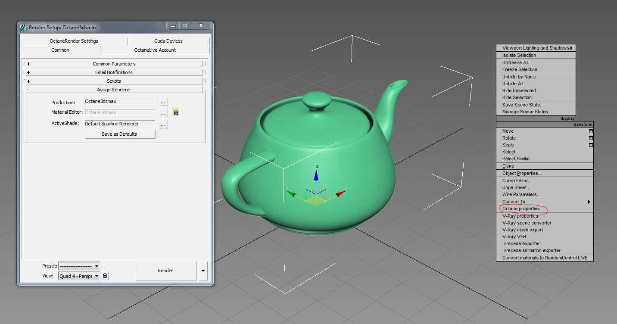Open the settings box beside Scale in quad menu
The height and width of the screenshot is (324, 617).
point(591,145)
